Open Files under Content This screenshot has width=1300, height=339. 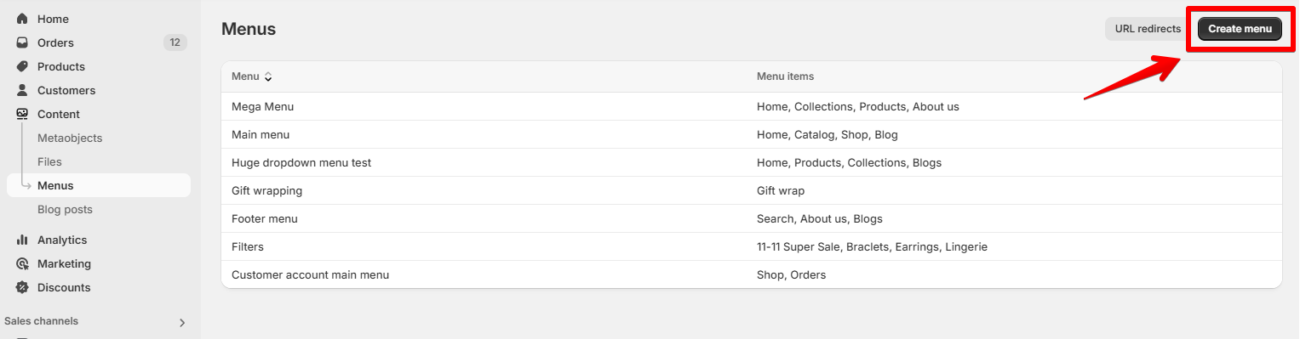tap(49, 161)
